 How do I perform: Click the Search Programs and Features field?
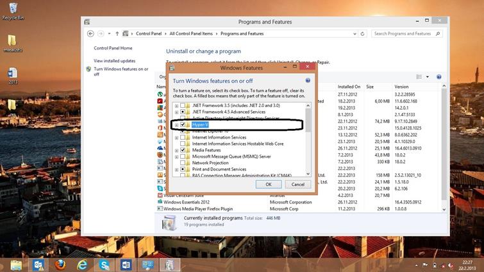tap(407, 33)
